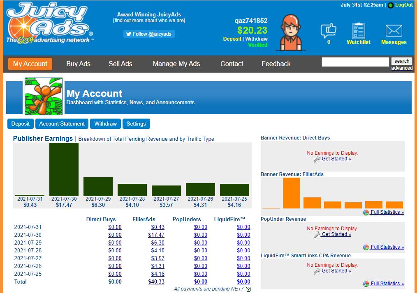
Task: Open FillerAds $4.16 for 2021-07-25
Action: click(158, 274)
